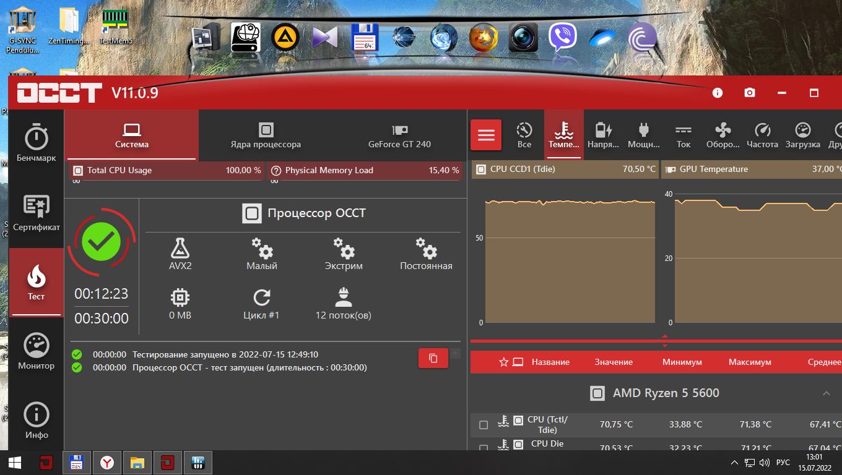Viewport: 842px width, 475px height.
Task: Collapse the AMD Ryzen 5 5600 group
Action: 826,393
